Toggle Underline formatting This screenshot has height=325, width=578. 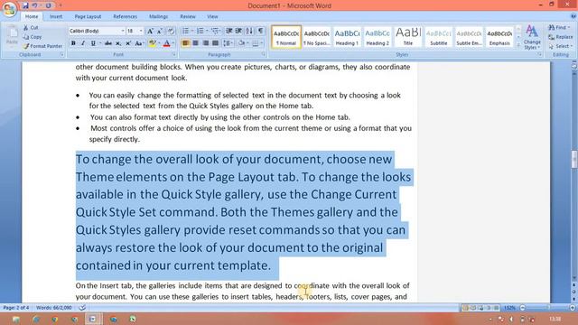[x=93, y=43]
